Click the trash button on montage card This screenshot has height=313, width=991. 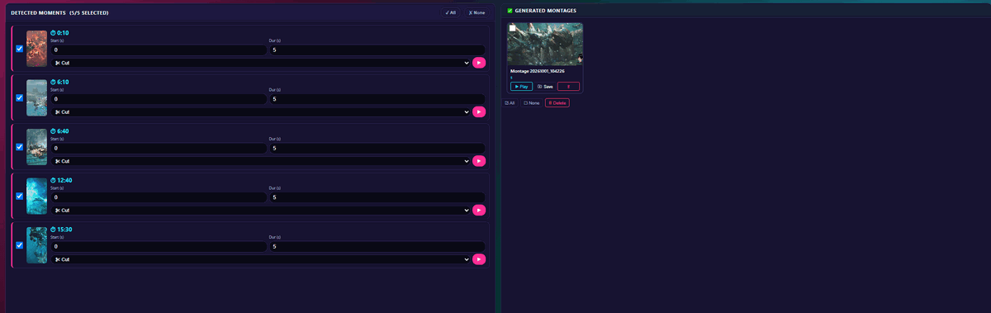coord(568,86)
